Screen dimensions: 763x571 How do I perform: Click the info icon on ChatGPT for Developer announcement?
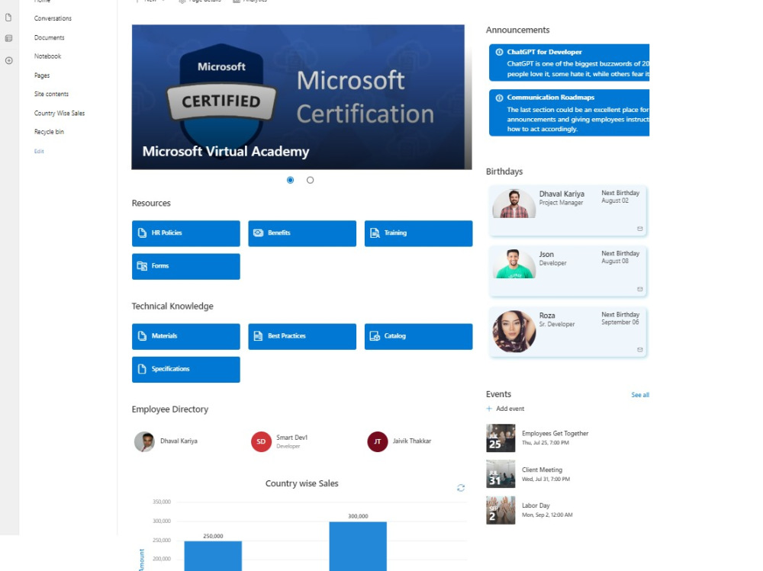point(499,52)
